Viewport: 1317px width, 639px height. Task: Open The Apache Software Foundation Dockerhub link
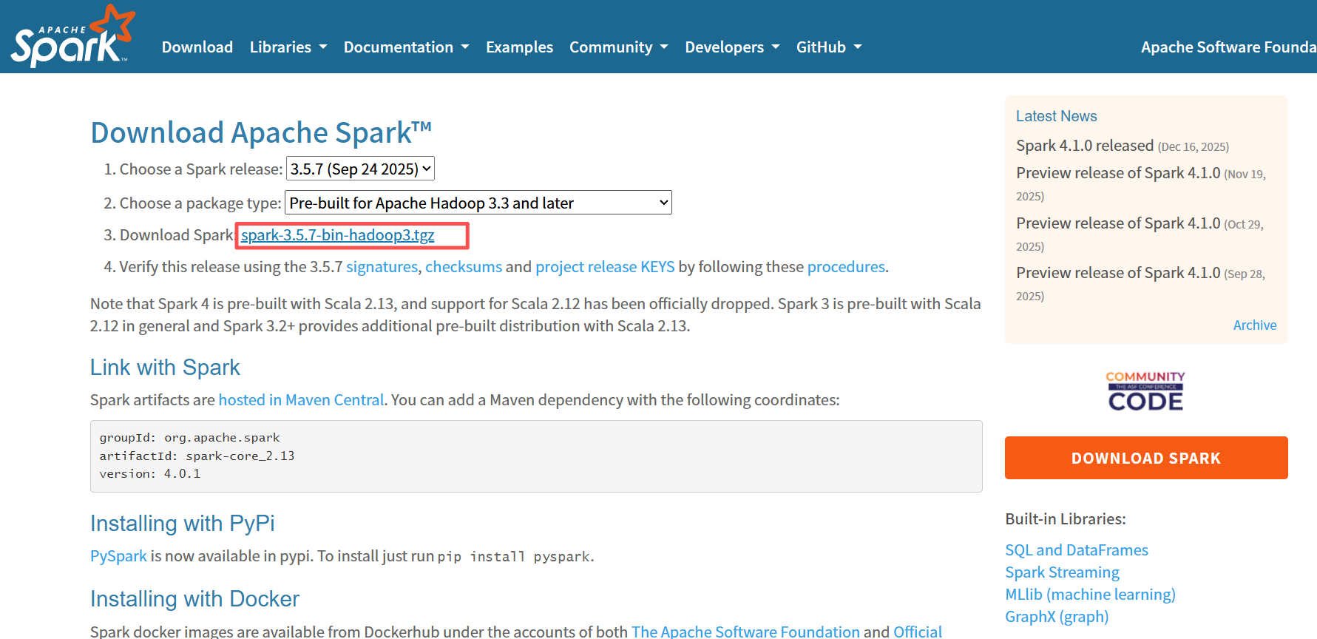[x=745, y=631]
